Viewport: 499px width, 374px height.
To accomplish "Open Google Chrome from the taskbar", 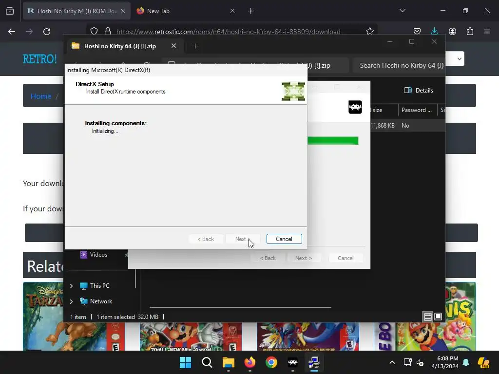I will pos(271,362).
